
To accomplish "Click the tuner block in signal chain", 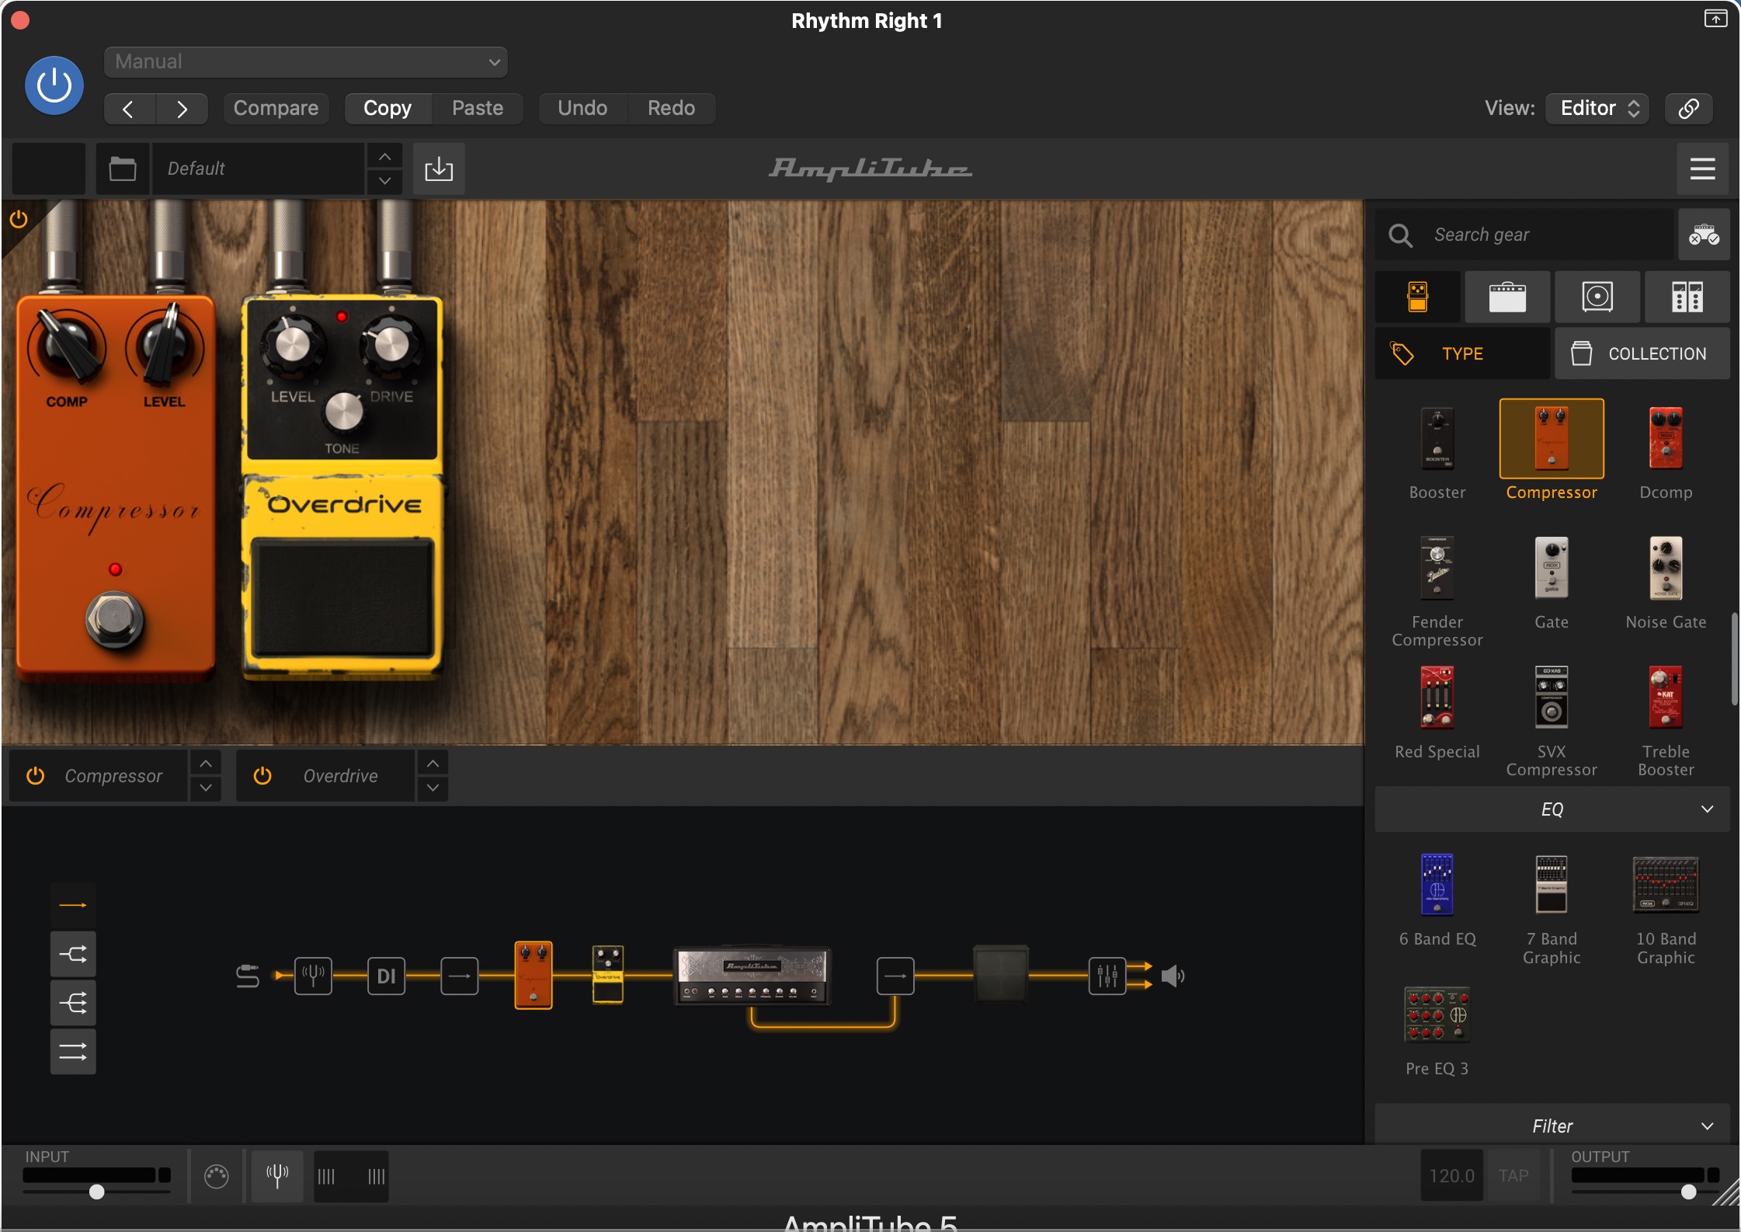I will pyautogui.click(x=313, y=976).
